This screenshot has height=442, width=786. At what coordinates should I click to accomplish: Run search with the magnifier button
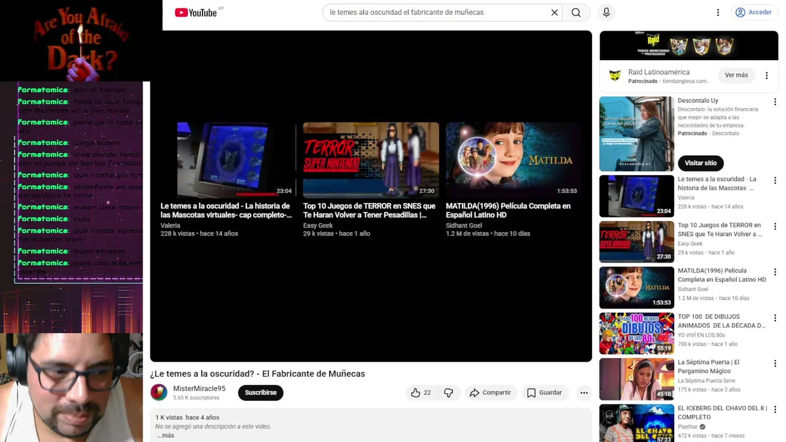[576, 12]
